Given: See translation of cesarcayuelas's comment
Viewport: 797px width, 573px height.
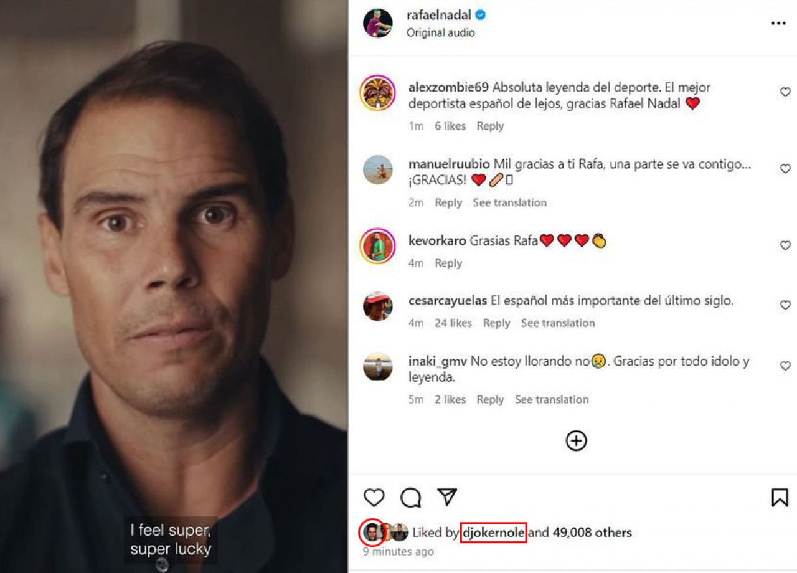Looking at the screenshot, I should pyautogui.click(x=558, y=323).
